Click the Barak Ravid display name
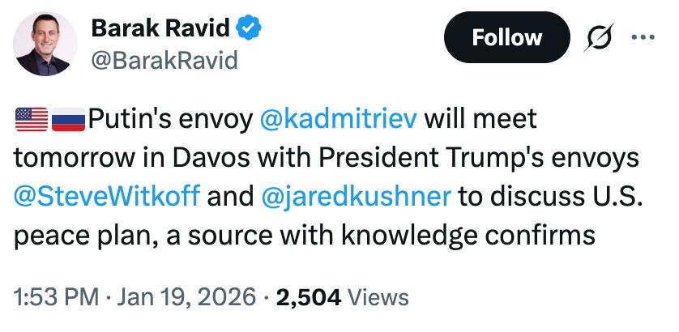Viewport: 679px width, 332px height. [161, 30]
